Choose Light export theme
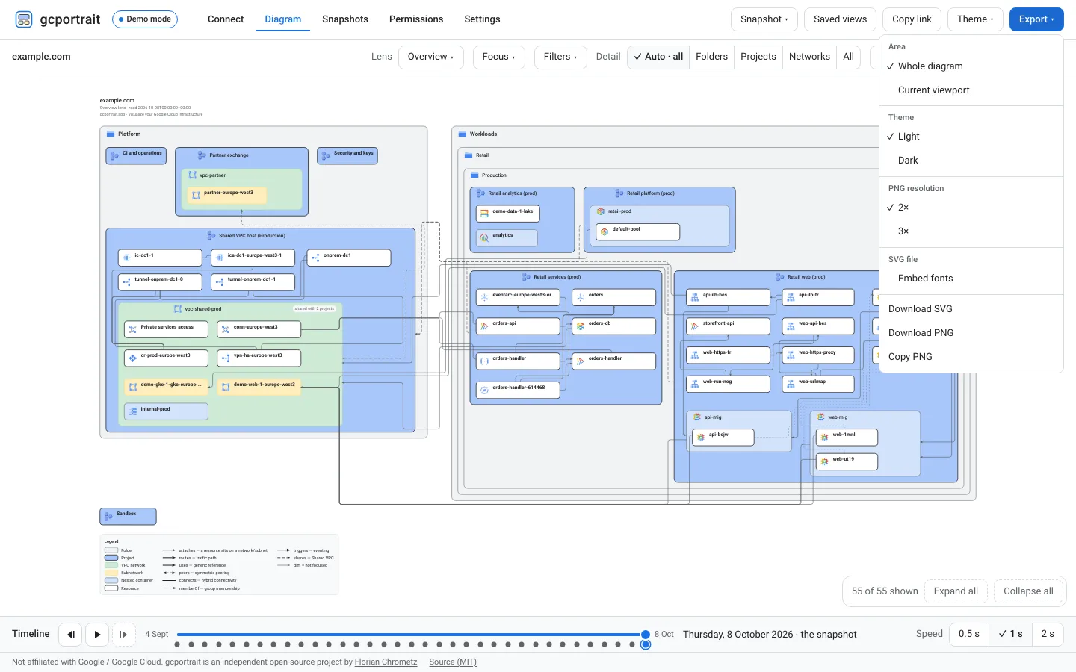 coord(971,137)
